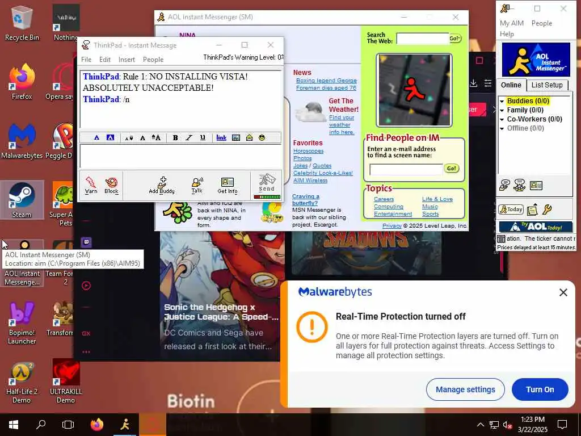Collapse the Buddies (0/0) group
Image resolution: width=581 pixels, height=436 pixels.
tap(502, 101)
